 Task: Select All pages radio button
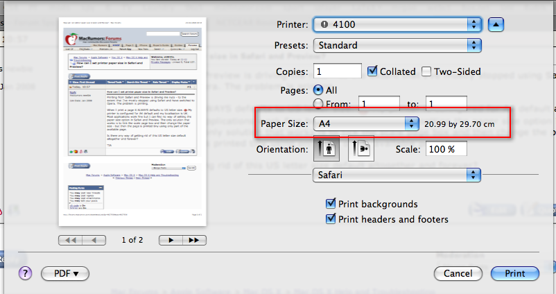(x=318, y=90)
